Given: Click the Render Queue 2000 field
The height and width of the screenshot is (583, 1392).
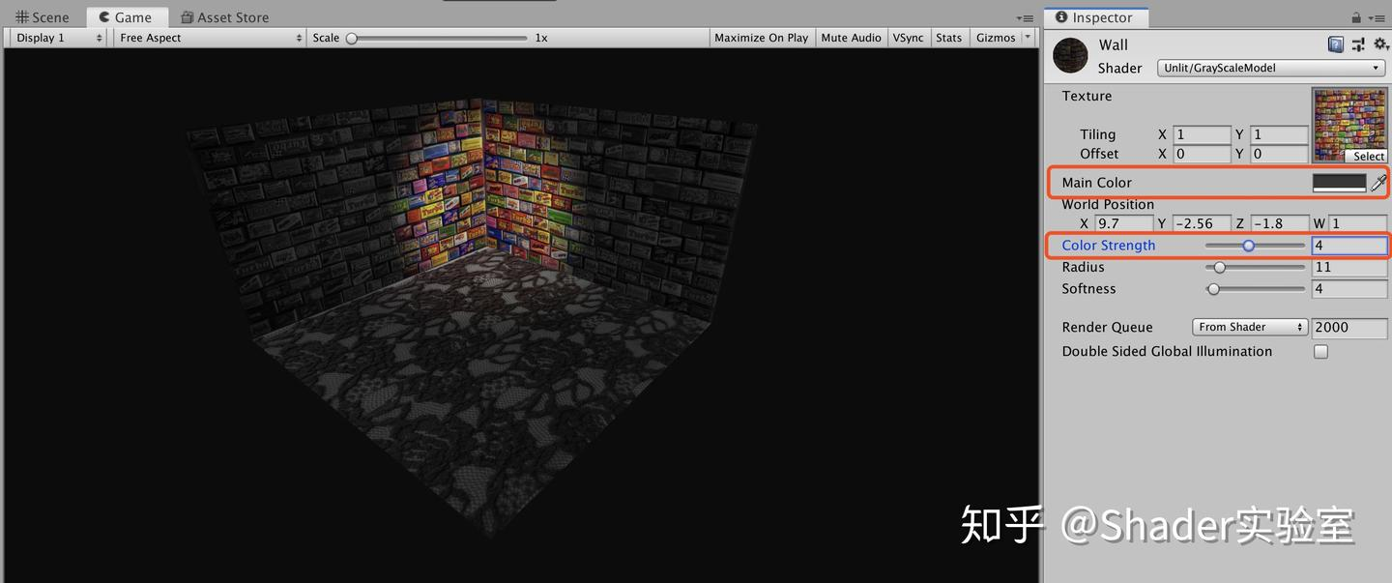Looking at the screenshot, I should pos(1349,327).
